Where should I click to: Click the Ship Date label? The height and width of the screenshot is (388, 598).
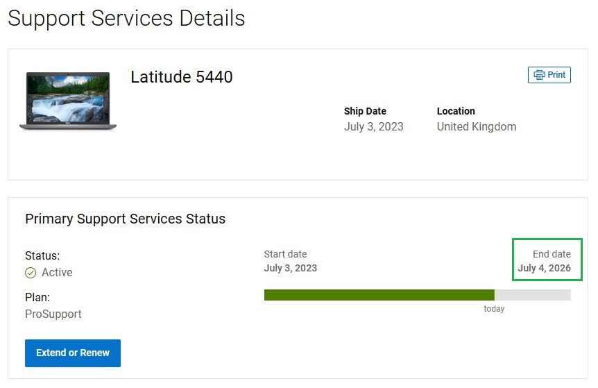tap(365, 111)
